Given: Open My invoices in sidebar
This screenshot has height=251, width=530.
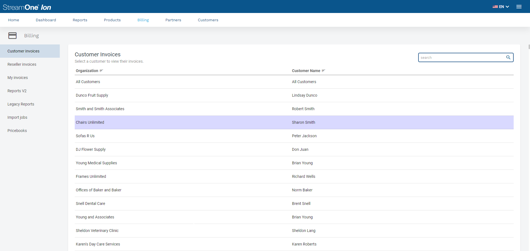Looking at the screenshot, I should click(x=30, y=78).
